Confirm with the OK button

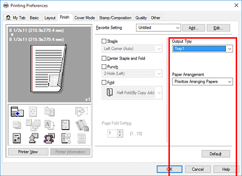(x=169, y=169)
